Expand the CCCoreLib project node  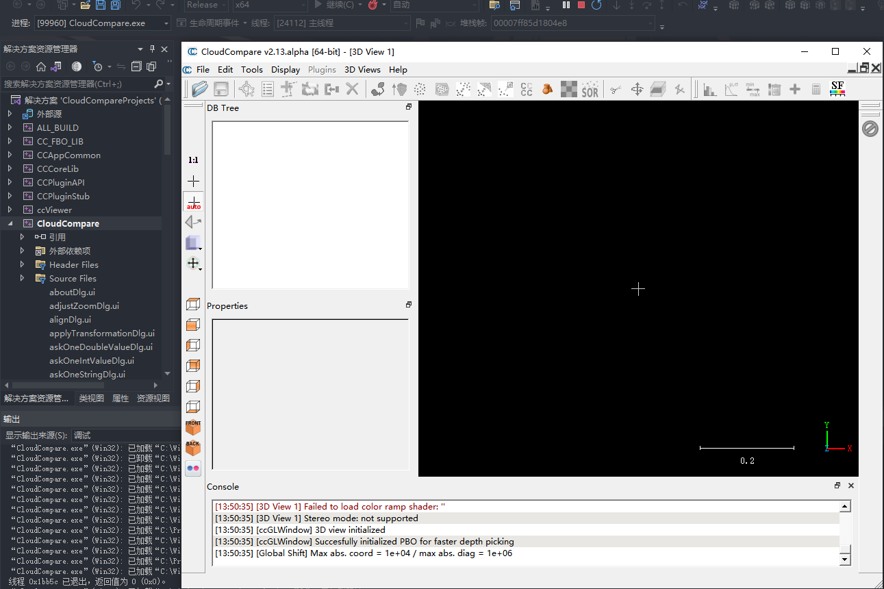pyautogui.click(x=10, y=168)
